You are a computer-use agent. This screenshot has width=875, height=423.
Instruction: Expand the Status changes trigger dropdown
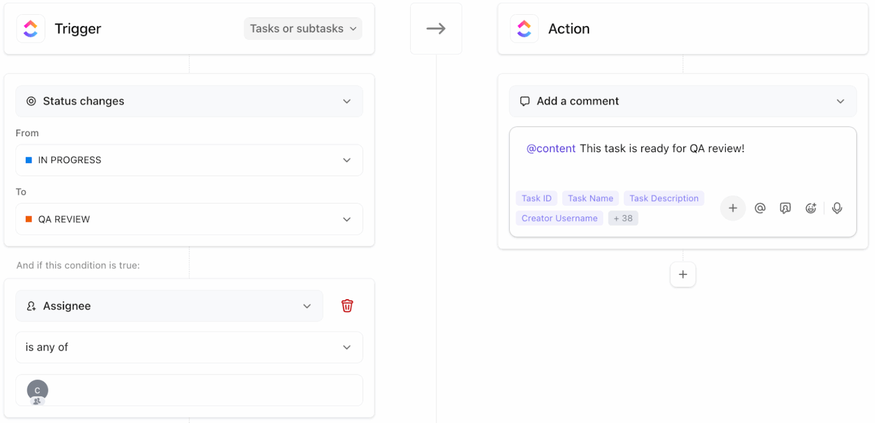189,101
